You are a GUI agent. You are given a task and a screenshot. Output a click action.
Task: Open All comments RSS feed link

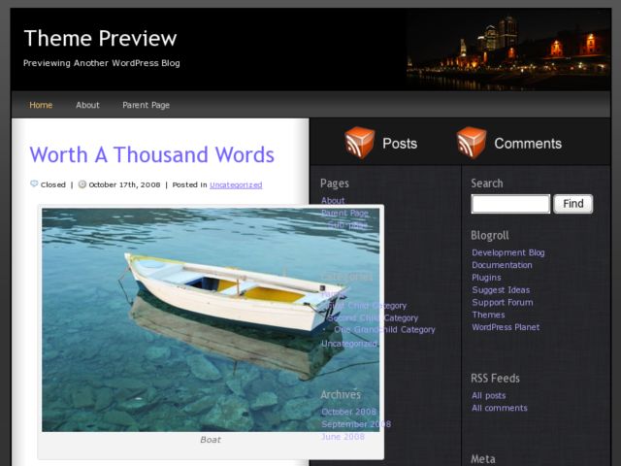coord(500,408)
